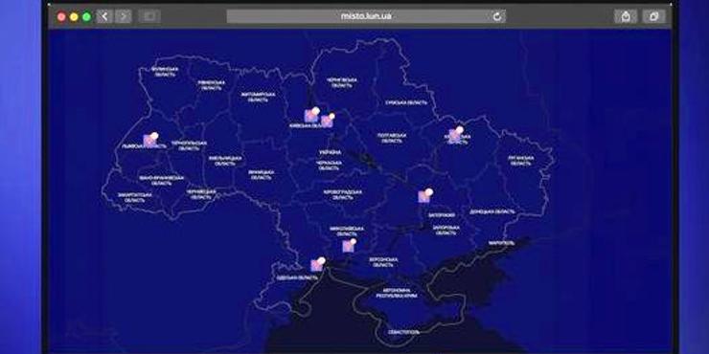Click the Запорізька область label
The width and height of the screenshot is (709, 354).
coord(446,231)
